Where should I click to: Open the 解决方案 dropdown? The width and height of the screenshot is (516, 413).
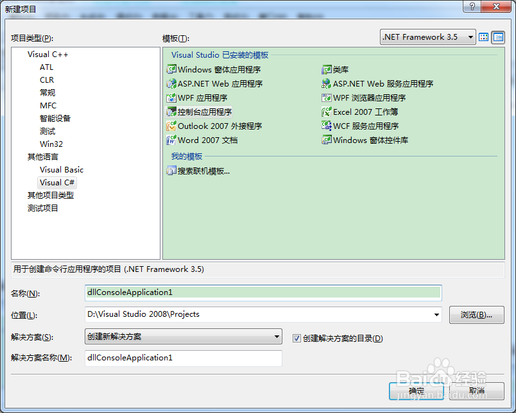pyautogui.click(x=277, y=337)
